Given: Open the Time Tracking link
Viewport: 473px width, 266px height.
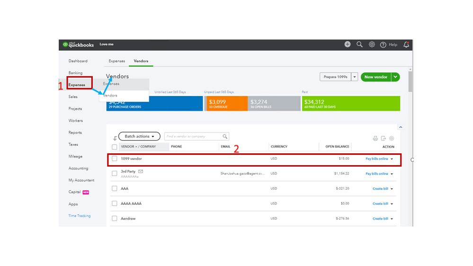Looking at the screenshot, I should (80, 216).
